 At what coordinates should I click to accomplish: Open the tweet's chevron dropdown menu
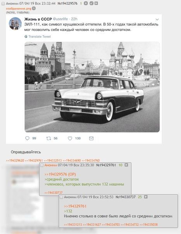click(157, 19)
